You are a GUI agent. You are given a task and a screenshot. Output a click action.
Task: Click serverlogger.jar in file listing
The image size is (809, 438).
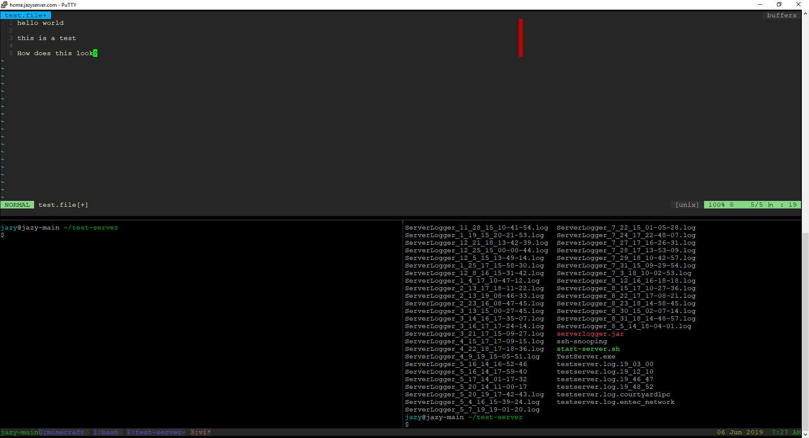(x=590, y=334)
